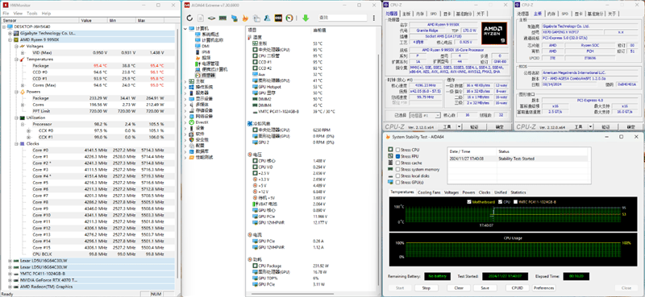Click the Value column header in HWMonitor
The image size is (645, 297).
(x=94, y=20)
